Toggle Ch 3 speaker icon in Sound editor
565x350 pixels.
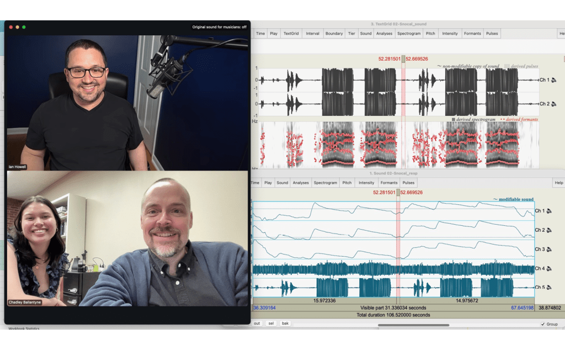pos(549,250)
